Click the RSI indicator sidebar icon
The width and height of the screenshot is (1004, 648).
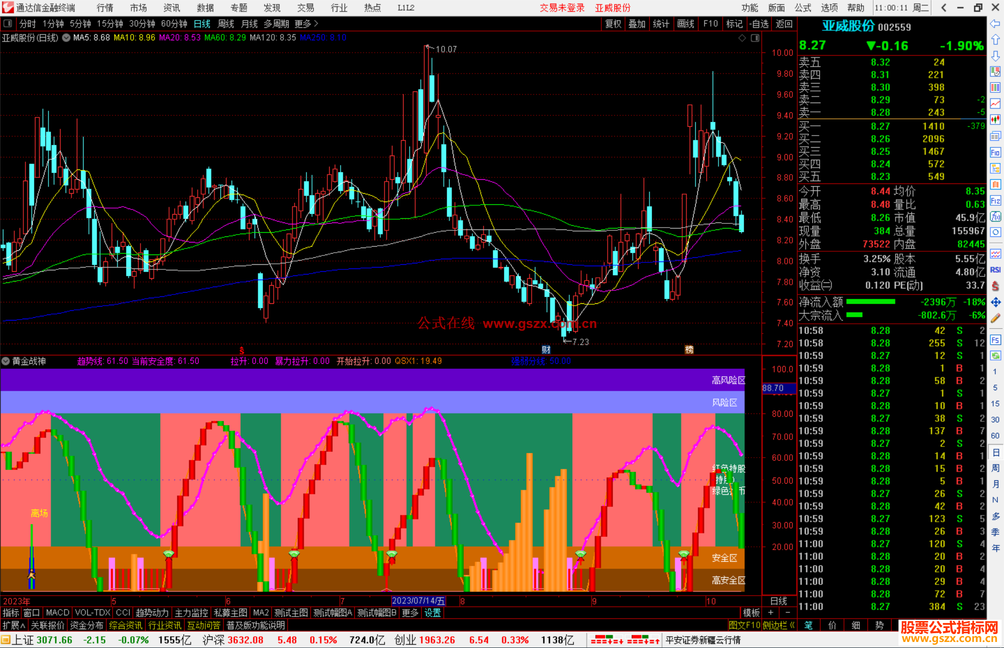995,270
